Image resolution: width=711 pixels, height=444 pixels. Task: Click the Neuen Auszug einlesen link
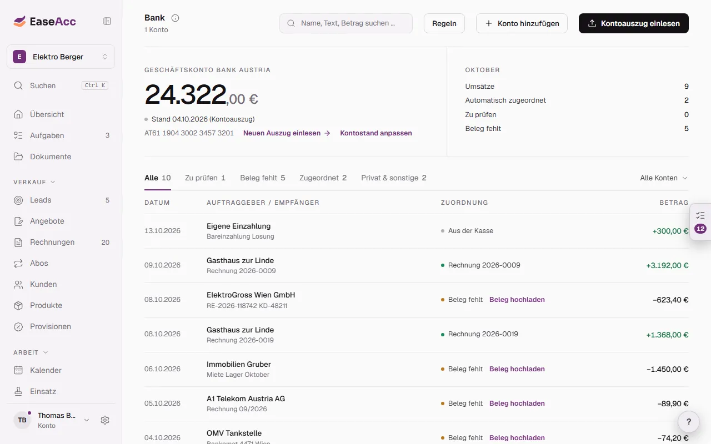point(287,133)
